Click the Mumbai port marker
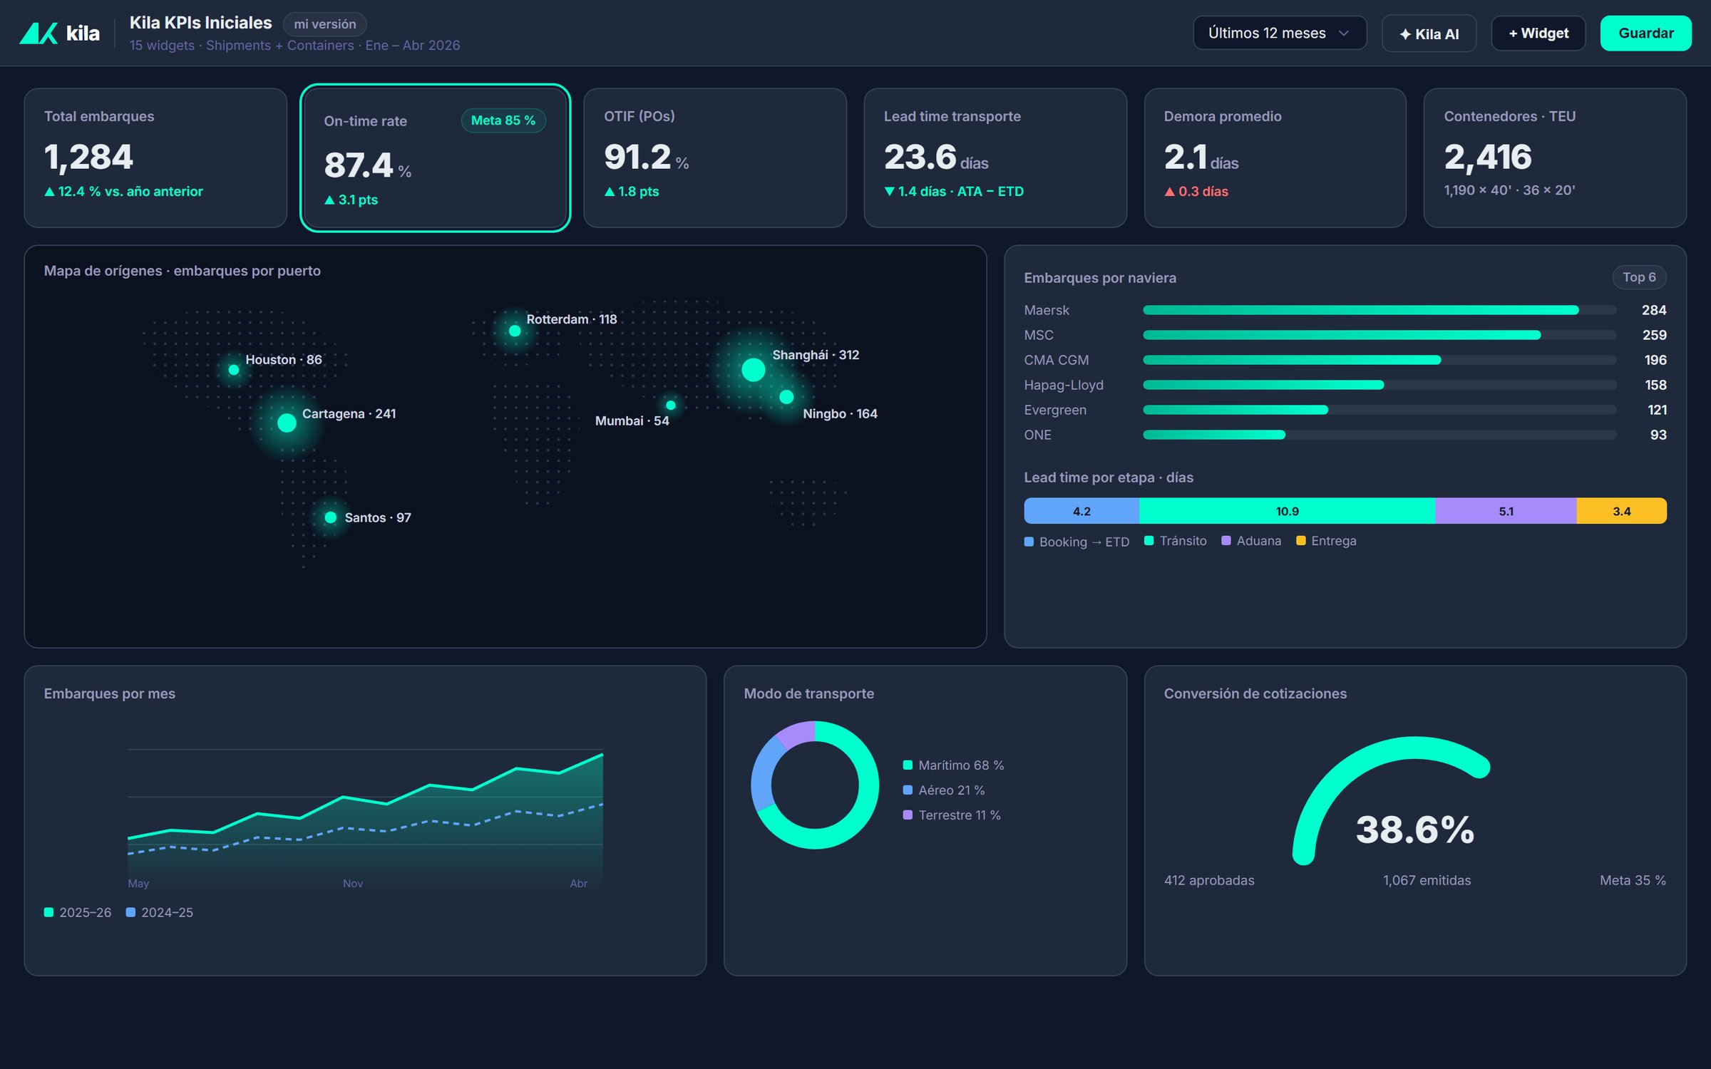The image size is (1711, 1069). (671, 405)
